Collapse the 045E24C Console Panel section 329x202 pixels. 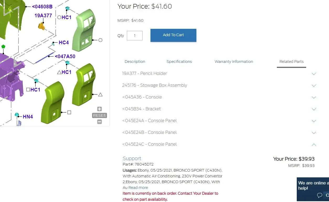pos(314,144)
